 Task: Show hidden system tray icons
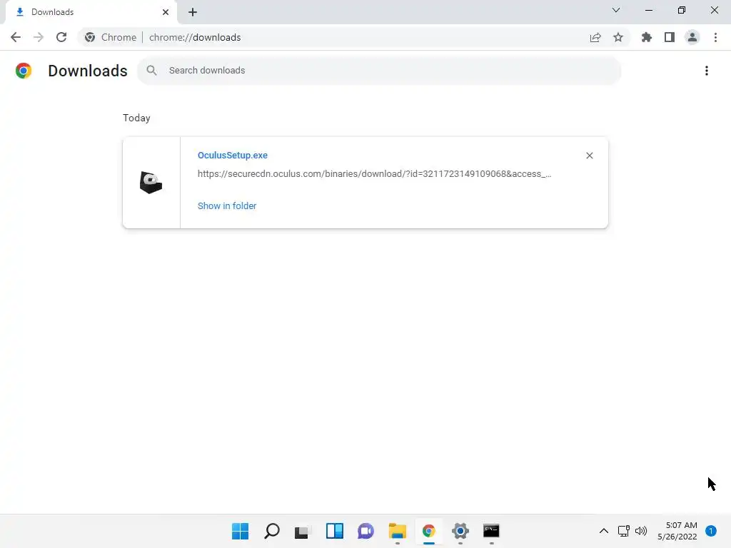[604, 531]
